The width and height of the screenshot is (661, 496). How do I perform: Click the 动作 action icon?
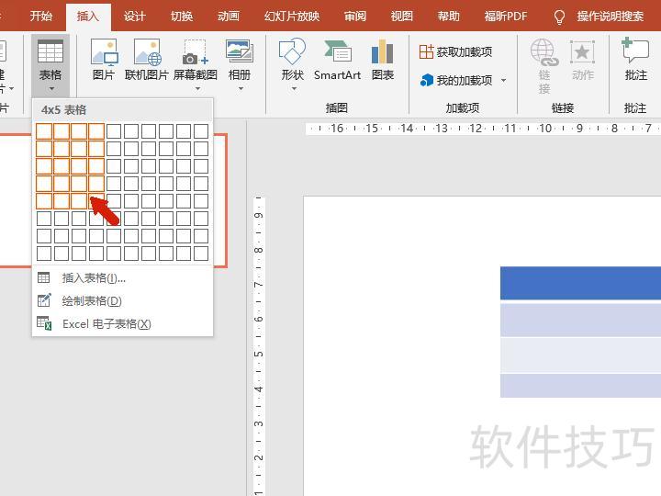(582, 52)
